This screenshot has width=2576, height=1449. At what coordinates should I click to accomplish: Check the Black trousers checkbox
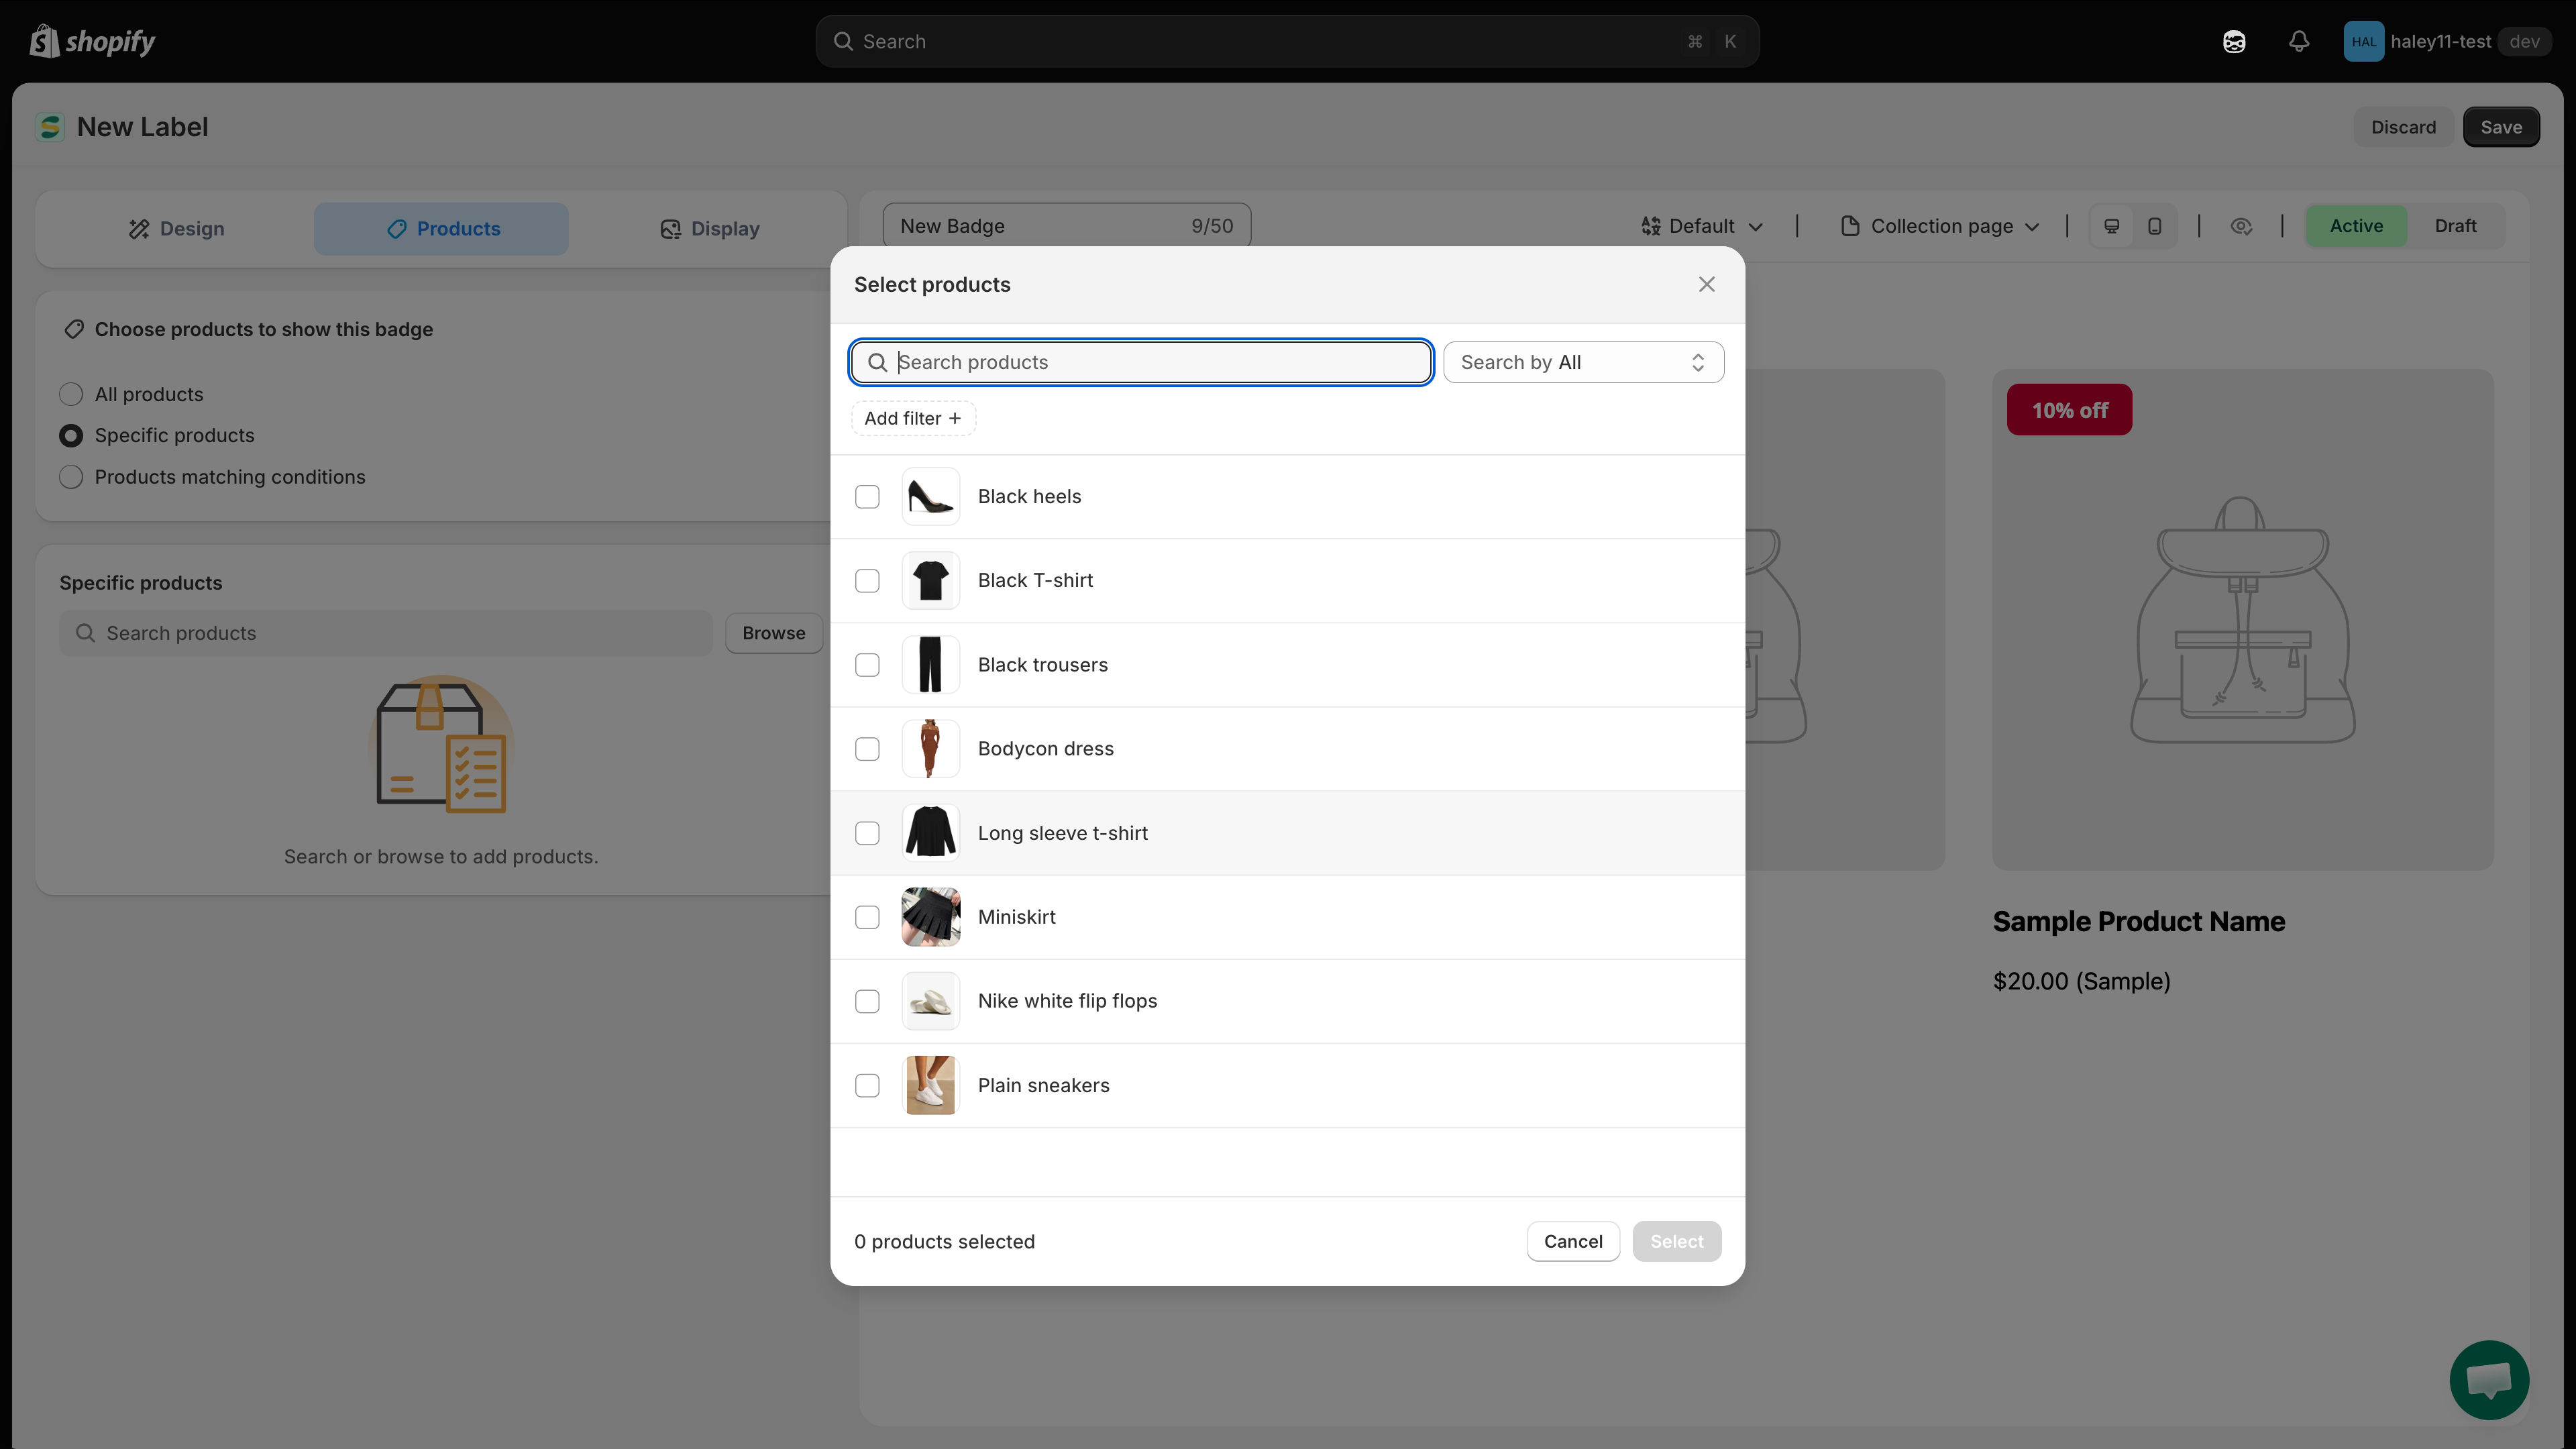[867, 665]
